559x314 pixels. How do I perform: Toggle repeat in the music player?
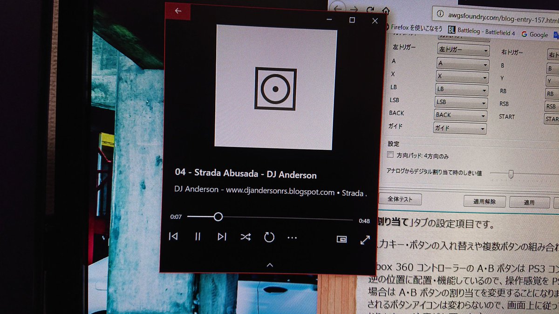tap(269, 238)
